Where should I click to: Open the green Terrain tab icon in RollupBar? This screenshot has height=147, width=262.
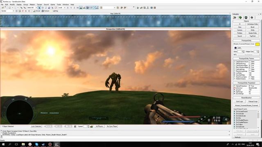[240, 18]
